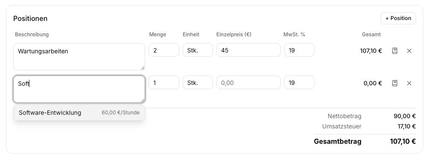Click the Nettobetrag label

point(344,116)
